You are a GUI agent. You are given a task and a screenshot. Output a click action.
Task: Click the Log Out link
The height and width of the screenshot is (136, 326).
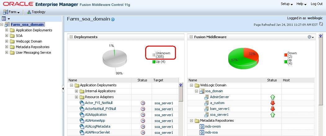pos(317,4)
